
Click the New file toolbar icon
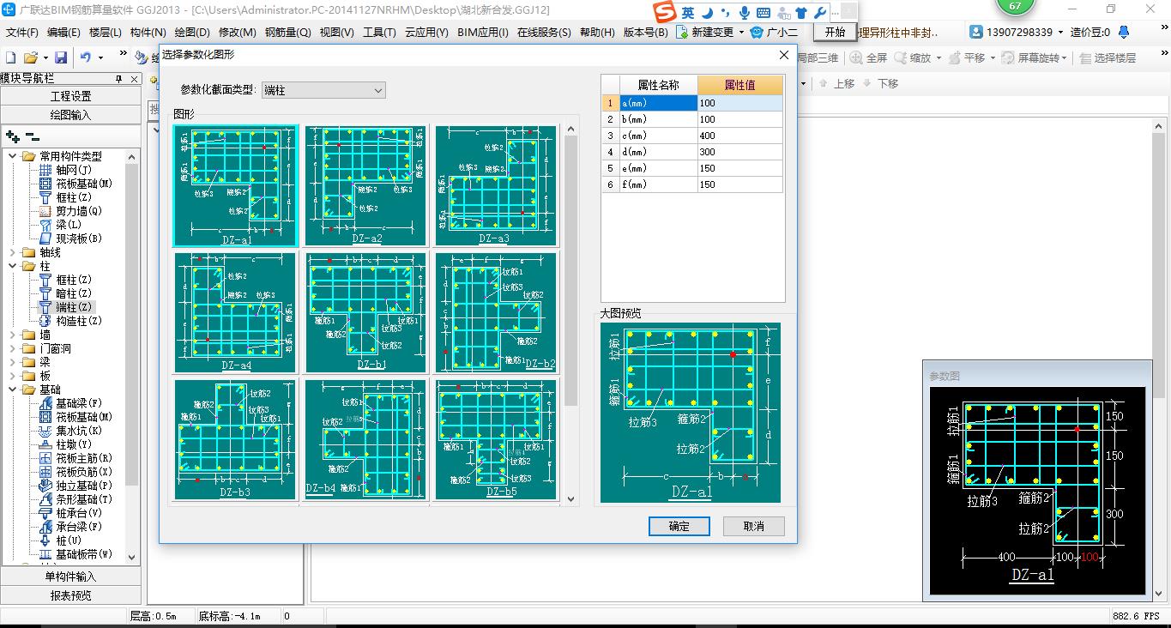pos(11,57)
